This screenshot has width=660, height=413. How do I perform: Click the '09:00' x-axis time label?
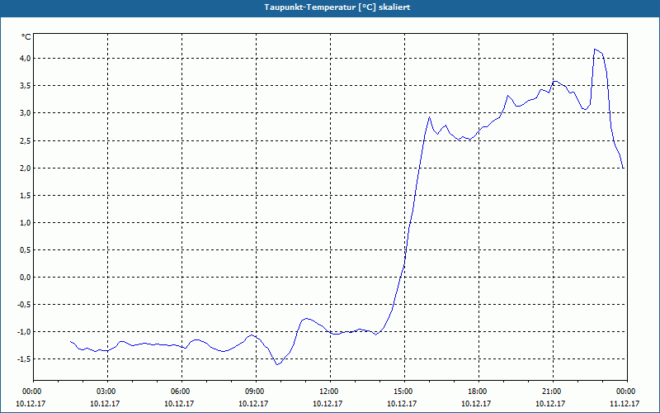click(x=254, y=392)
